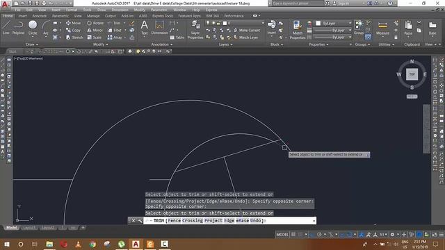
Task: Choose Crossing option in command line
Action: tap(192, 221)
